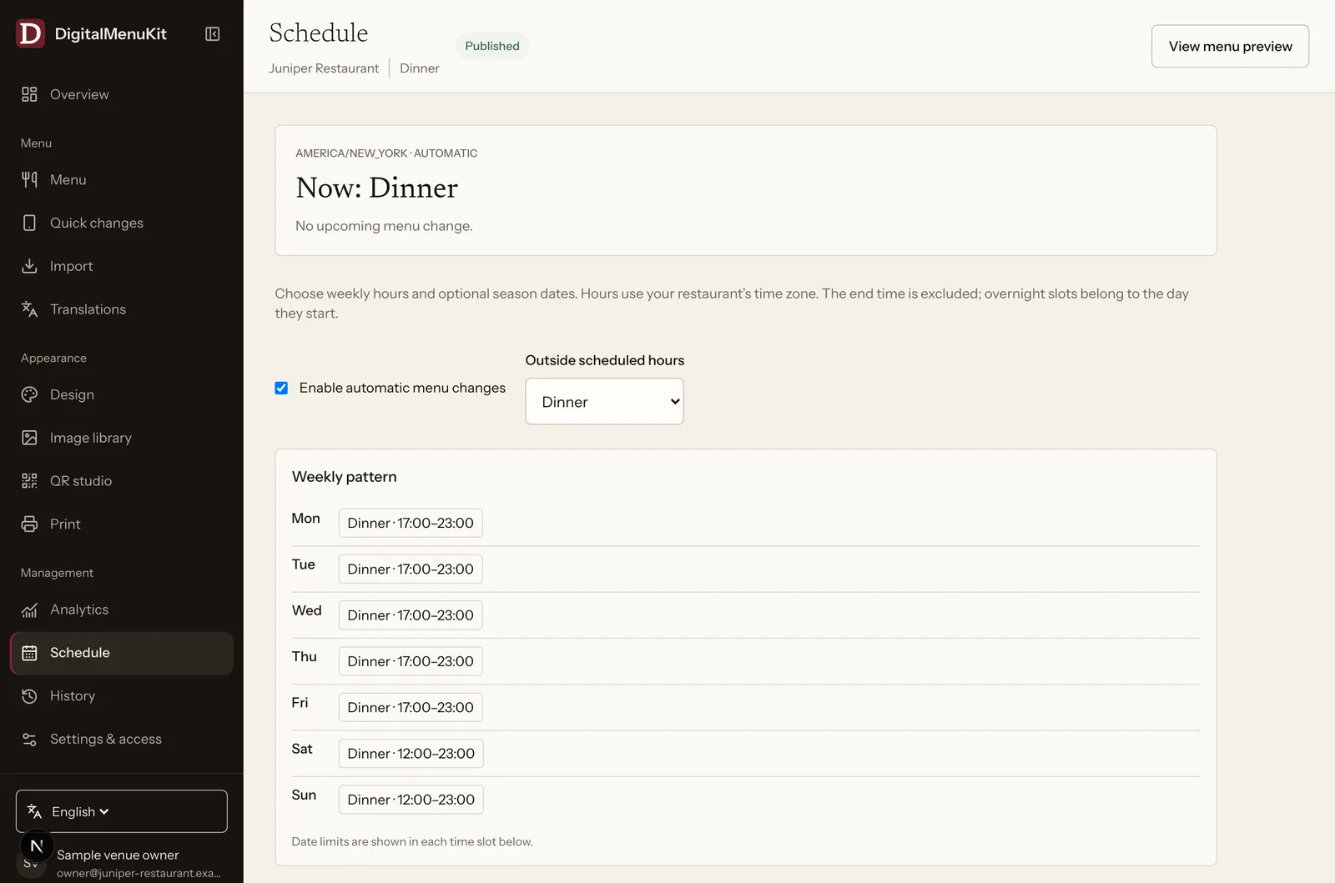Click the Menu fork-and-knife icon

[x=29, y=179]
